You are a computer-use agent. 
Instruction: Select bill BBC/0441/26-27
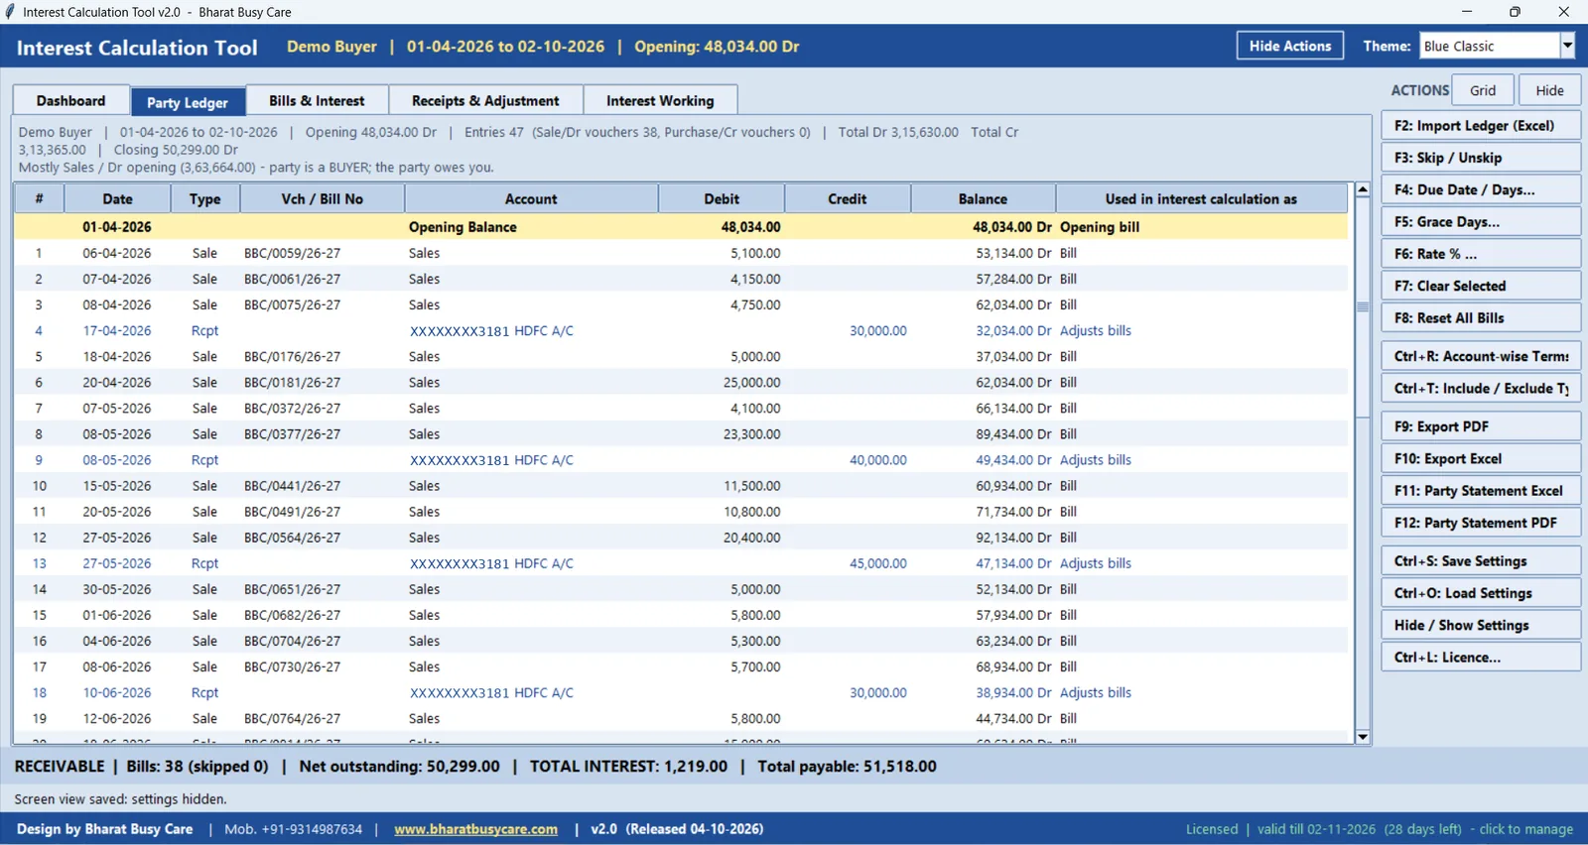coord(682,486)
